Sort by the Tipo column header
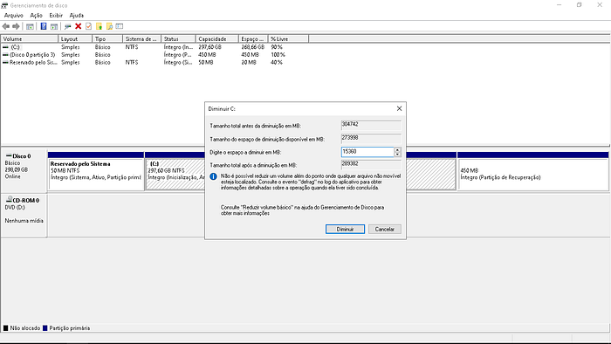Viewport: 611px width, 344px height. click(x=107, y=39)
